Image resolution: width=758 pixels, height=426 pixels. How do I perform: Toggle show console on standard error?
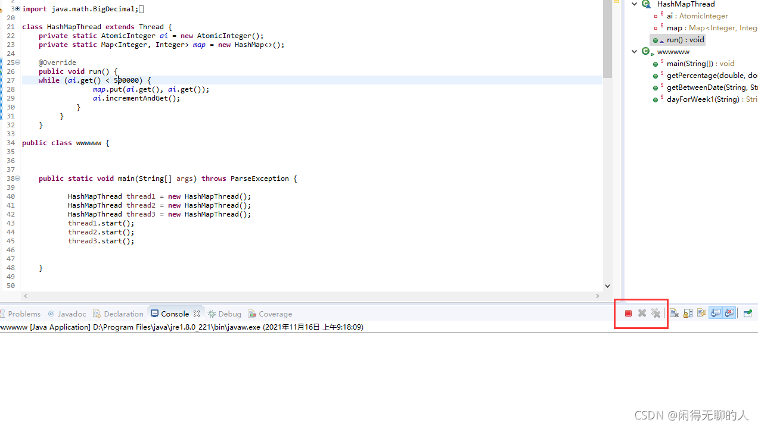[x=729, y=314]
